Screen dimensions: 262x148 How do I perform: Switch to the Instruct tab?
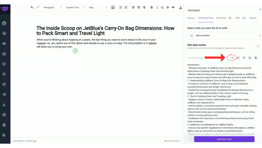(x=191, y=18)
